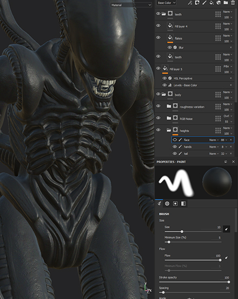Screen dimensions: 238x299
Task: Hide Fill layer 4
Action: click(158, 25)
